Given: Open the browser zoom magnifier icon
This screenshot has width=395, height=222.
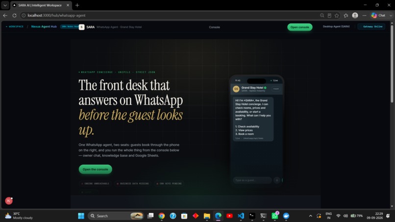Looking at the screenshot, I should pos(322,15).
